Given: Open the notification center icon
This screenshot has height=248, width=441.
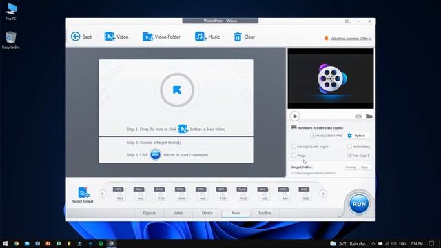Looking at the screenshot, I should click(x=432, y=243).
